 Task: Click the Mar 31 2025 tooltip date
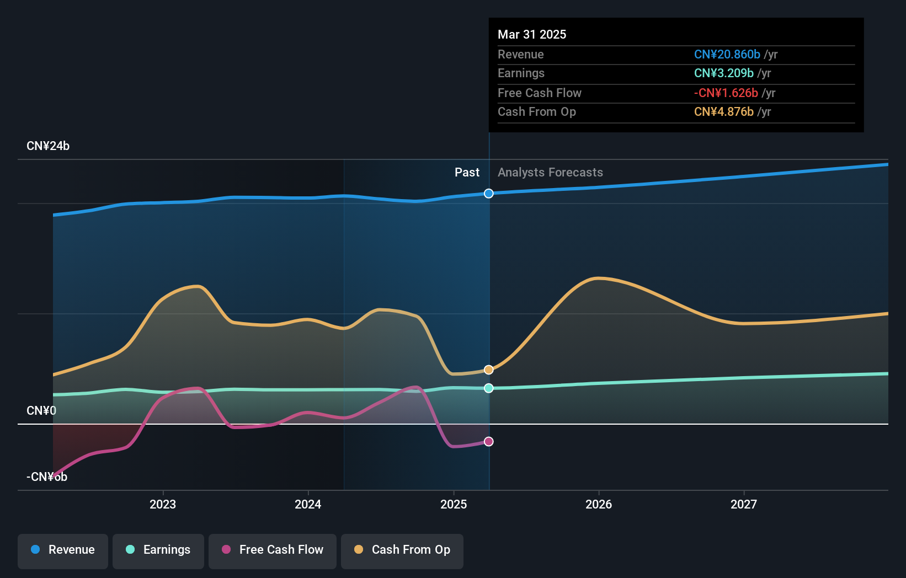(x=532, y=34)
